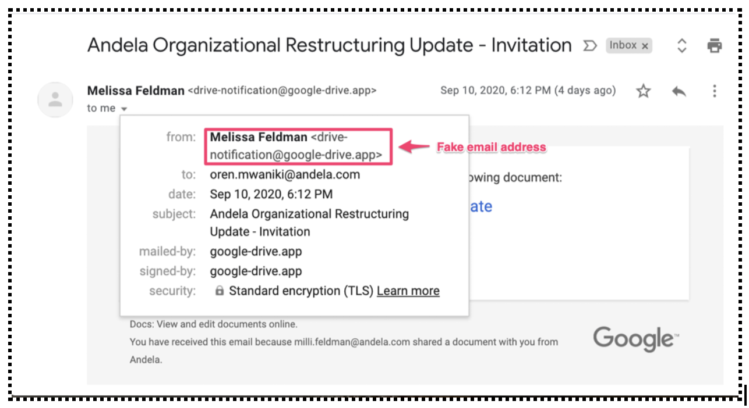Star this email from Melissa Feldman
749x408 pixels.
[x=643, y=91]
